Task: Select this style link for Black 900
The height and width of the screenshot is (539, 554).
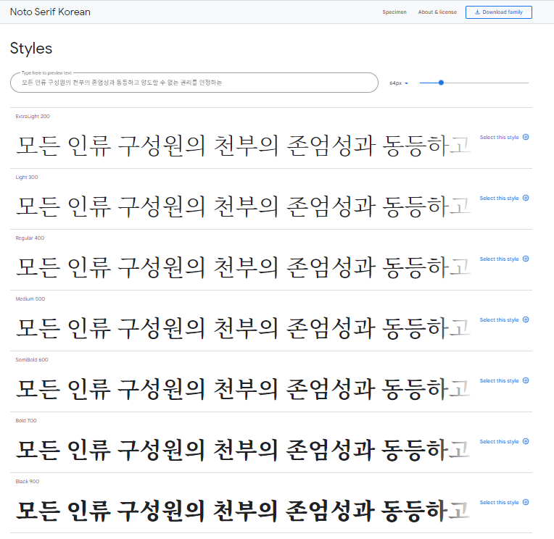Action: tap(499, 502)
